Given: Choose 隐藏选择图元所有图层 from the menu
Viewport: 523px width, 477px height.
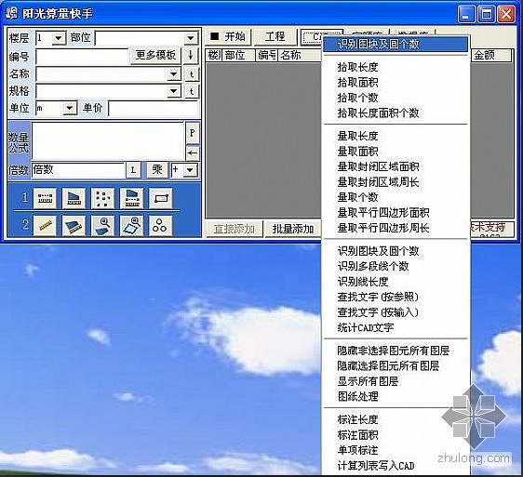Looking at the screenshot, I should (x=396, y=366).
